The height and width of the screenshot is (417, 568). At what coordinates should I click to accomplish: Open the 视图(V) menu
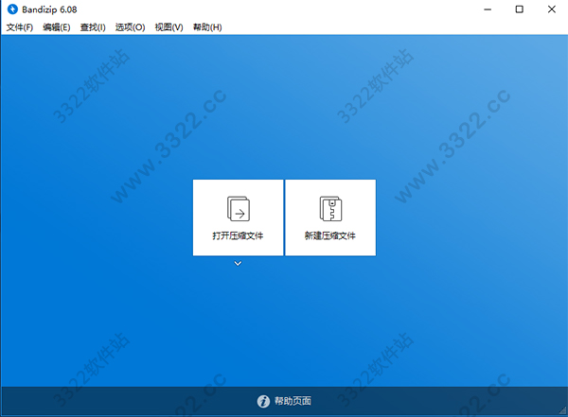point(169,27)
